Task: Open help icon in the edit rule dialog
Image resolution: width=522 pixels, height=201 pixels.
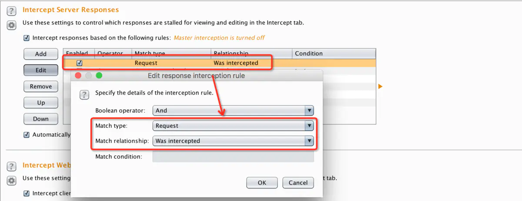Action: click(85, 95)
